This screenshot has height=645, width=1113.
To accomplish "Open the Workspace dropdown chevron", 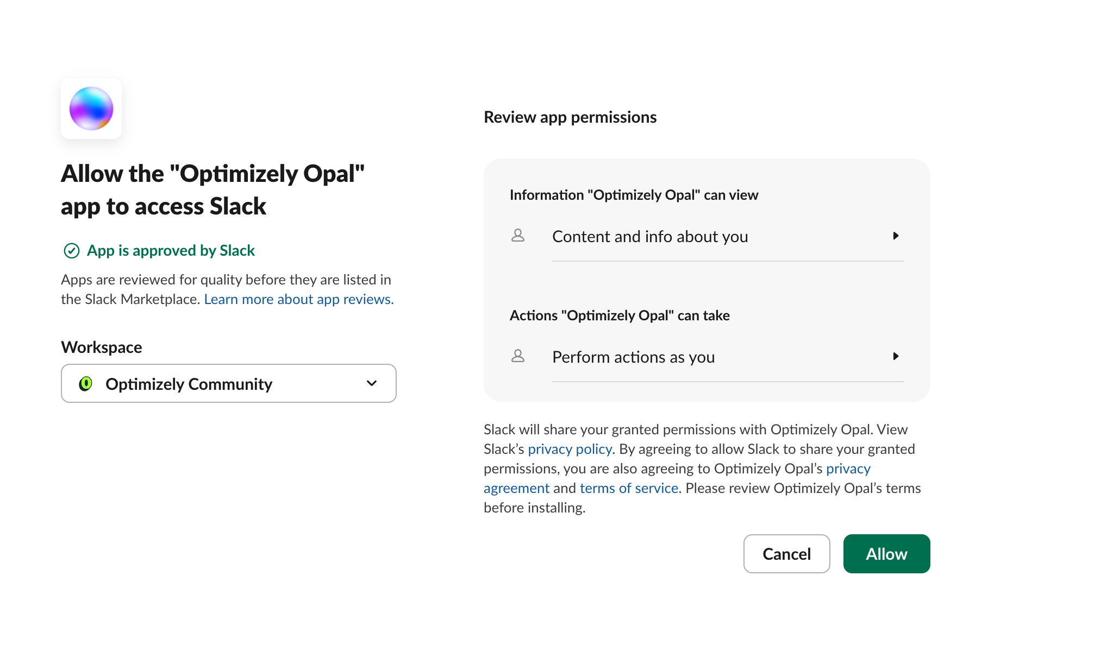I will tap(372, 383).
